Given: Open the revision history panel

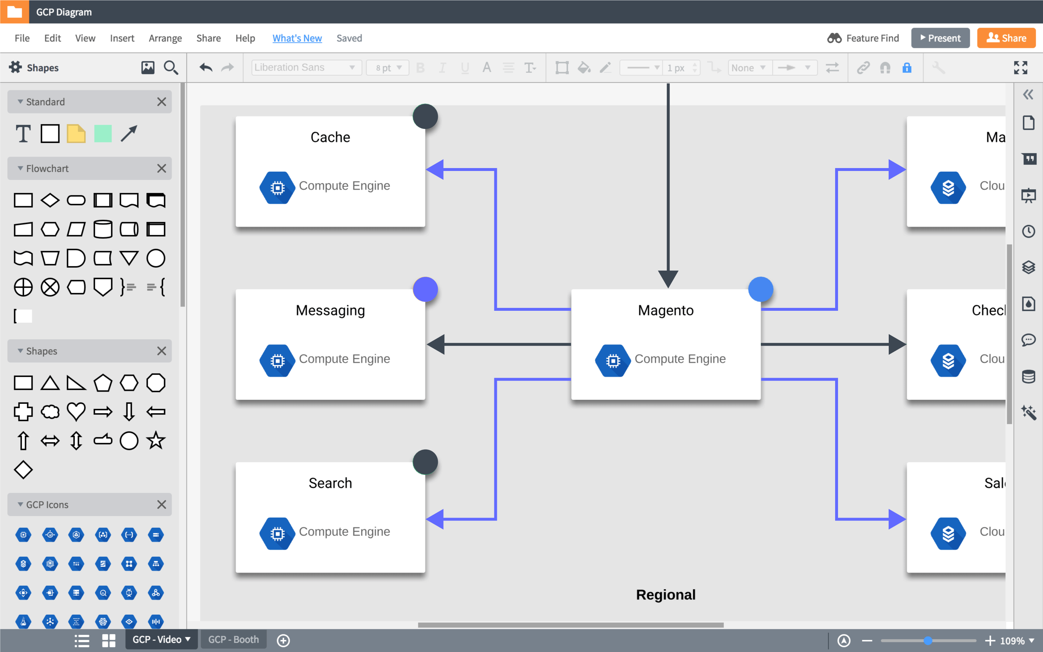Looking at the screenshot, I should point(1030,231).
